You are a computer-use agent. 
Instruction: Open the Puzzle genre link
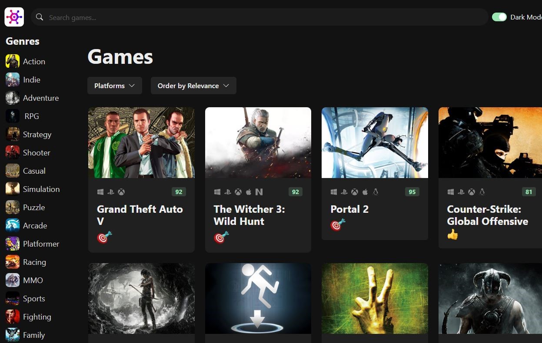[x=34, y=207]
